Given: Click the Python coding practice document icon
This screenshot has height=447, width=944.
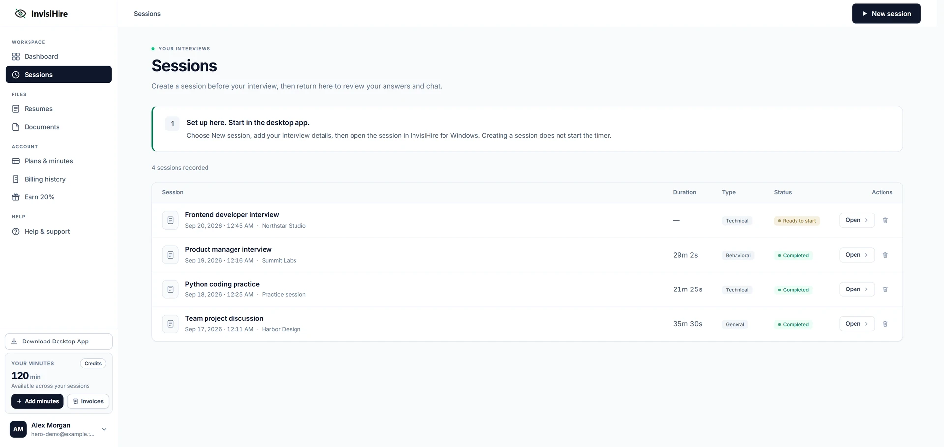Looking at the screenshot, I should tap(170, 289).
